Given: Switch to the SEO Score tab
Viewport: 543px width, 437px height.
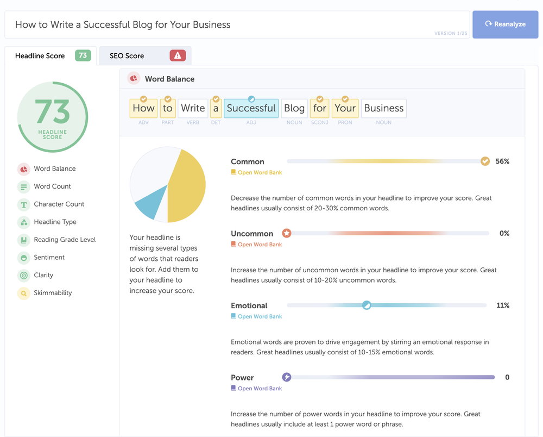Looking at the screenshot, I should click(x=146, y=55).
